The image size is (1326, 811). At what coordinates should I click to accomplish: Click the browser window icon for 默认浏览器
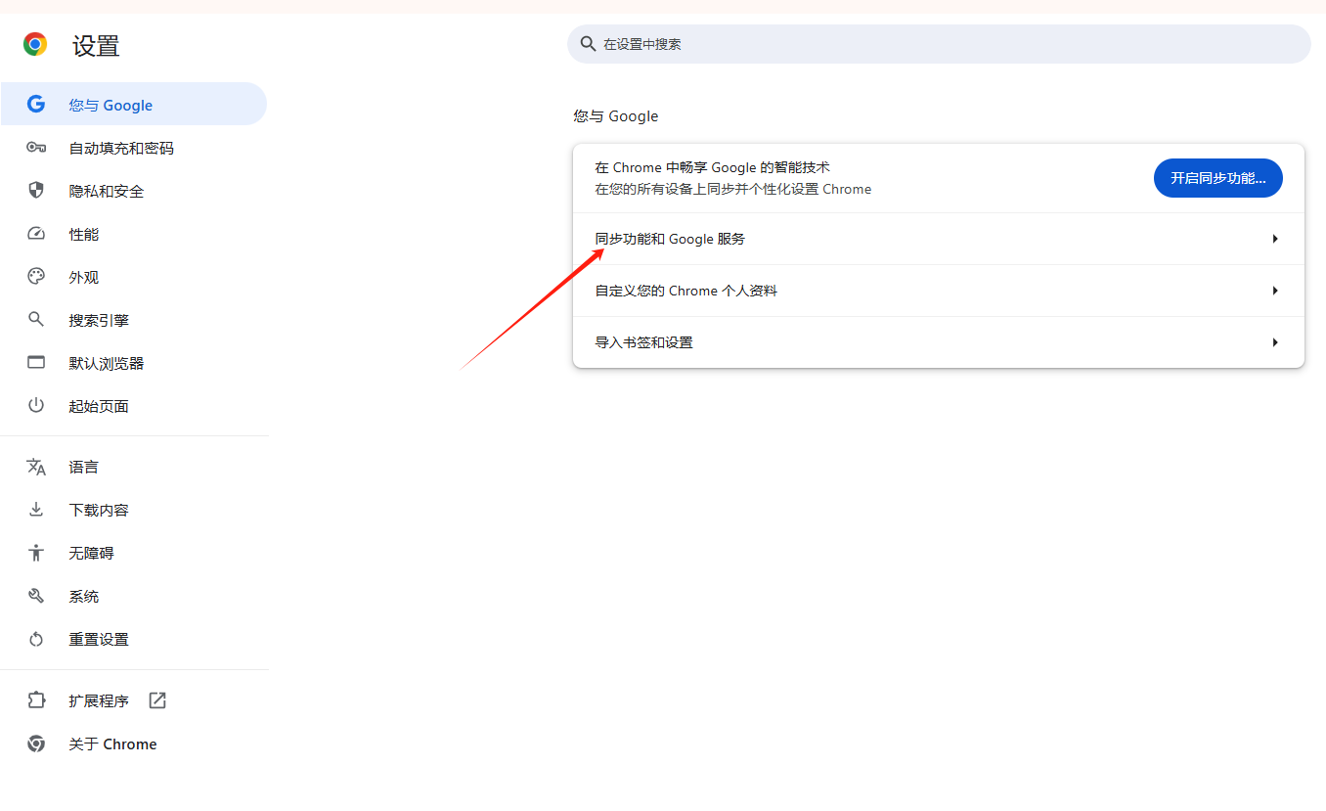coord(36,363)
